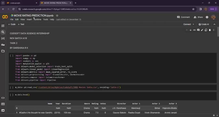The image size is (219, 117).
Task: Star the notebook with star icon
Action: click(x=57, y=16)
